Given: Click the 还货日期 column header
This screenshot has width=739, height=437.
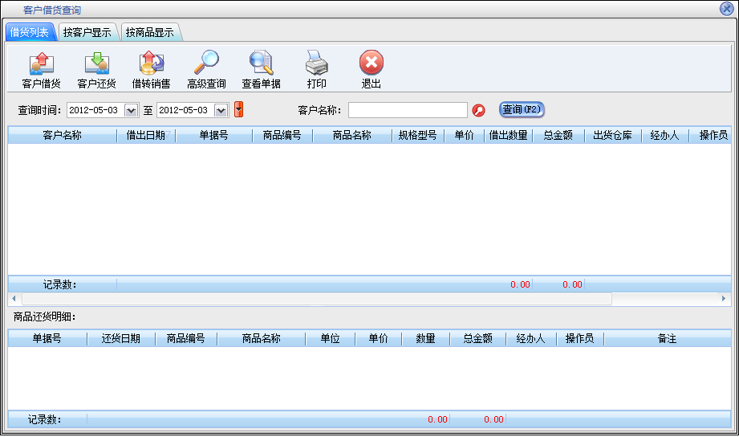Looking at the screenshot, I should coord(121,339).
